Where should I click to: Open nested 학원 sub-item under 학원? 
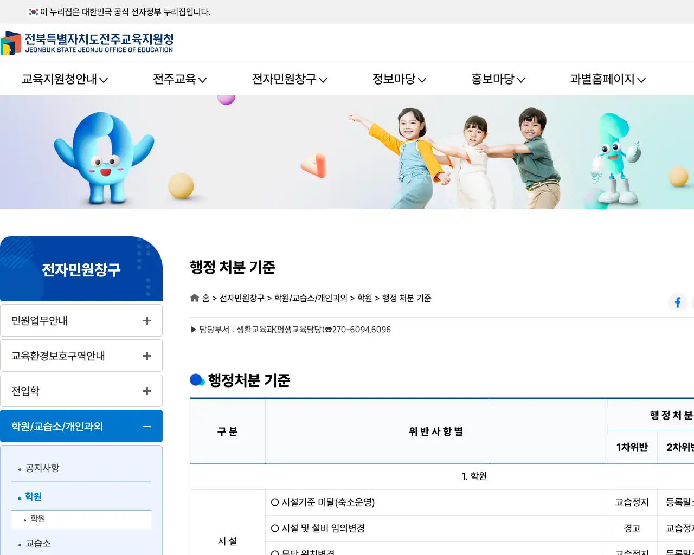coord(38,519)
